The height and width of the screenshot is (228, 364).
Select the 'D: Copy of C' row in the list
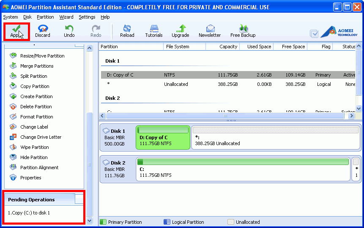(x=228, y=75)
